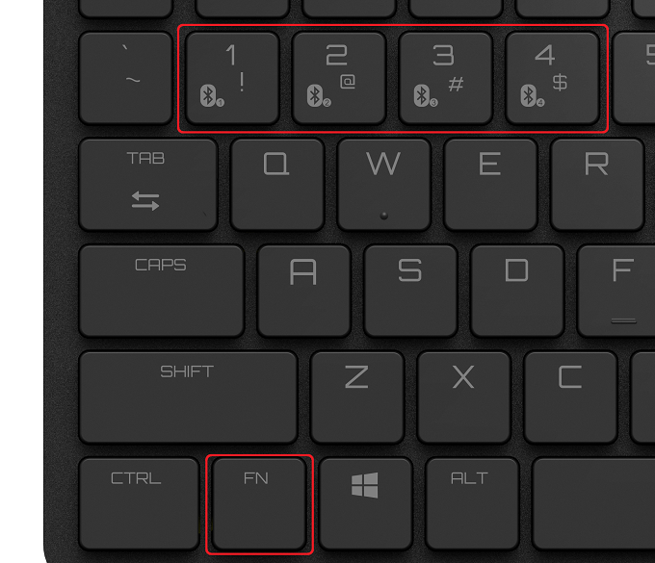Viewport: 655px width, 563px height.
Task: Click the CTRL key
Action: (139, 504)
